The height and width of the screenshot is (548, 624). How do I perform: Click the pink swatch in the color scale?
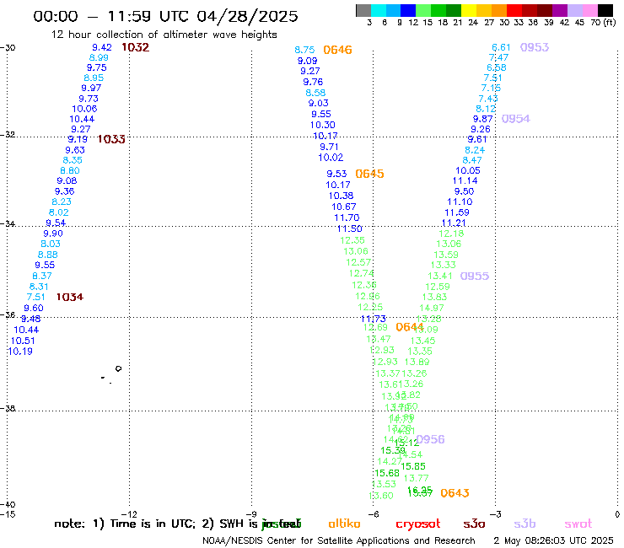click(589, 10)
